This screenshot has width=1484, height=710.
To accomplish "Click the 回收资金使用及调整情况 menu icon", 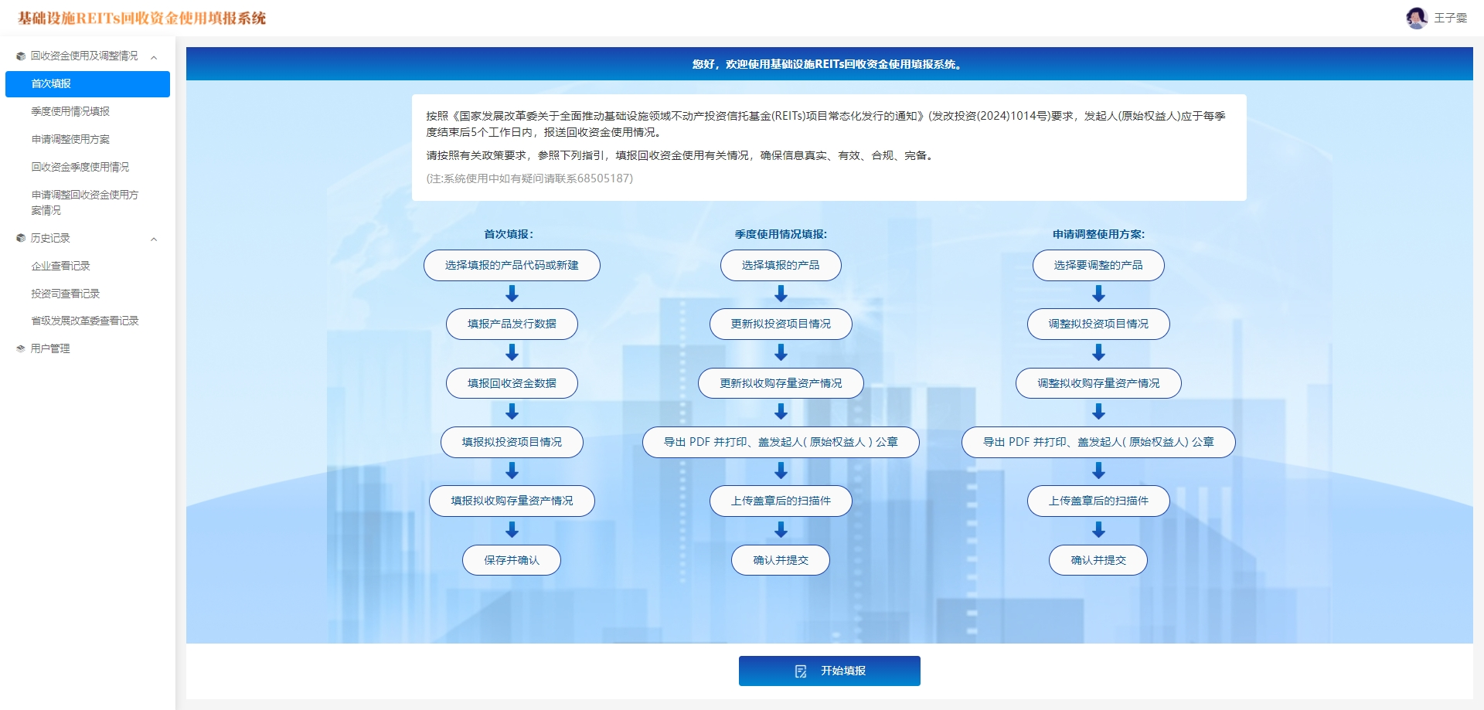I will (21, 56).
